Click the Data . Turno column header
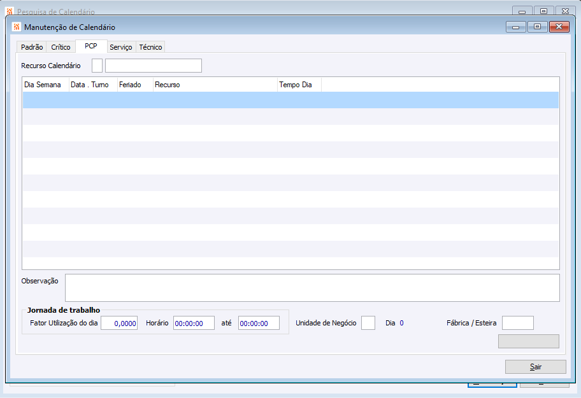The width and height of the screenshot is (581, 398). click(93, 85)
